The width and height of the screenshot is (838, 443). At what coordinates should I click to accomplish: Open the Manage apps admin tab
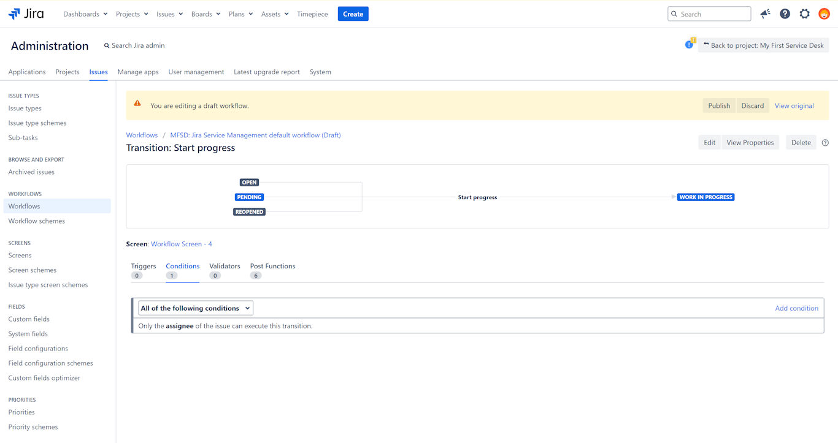(138, 72)
